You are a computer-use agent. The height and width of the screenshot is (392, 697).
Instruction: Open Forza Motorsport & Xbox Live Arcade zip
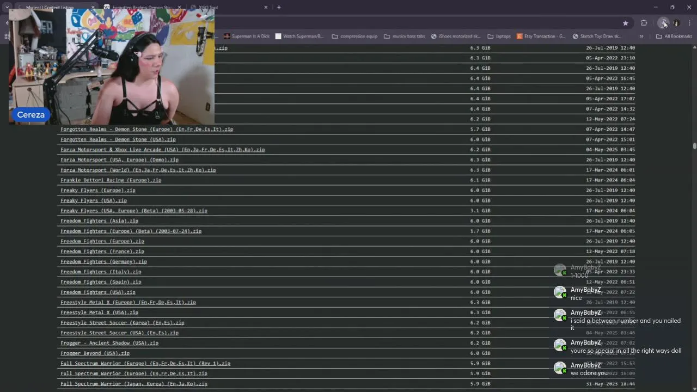(162, 150)
